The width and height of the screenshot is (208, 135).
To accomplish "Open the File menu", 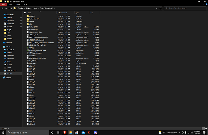I will click(x=4, y=5).
